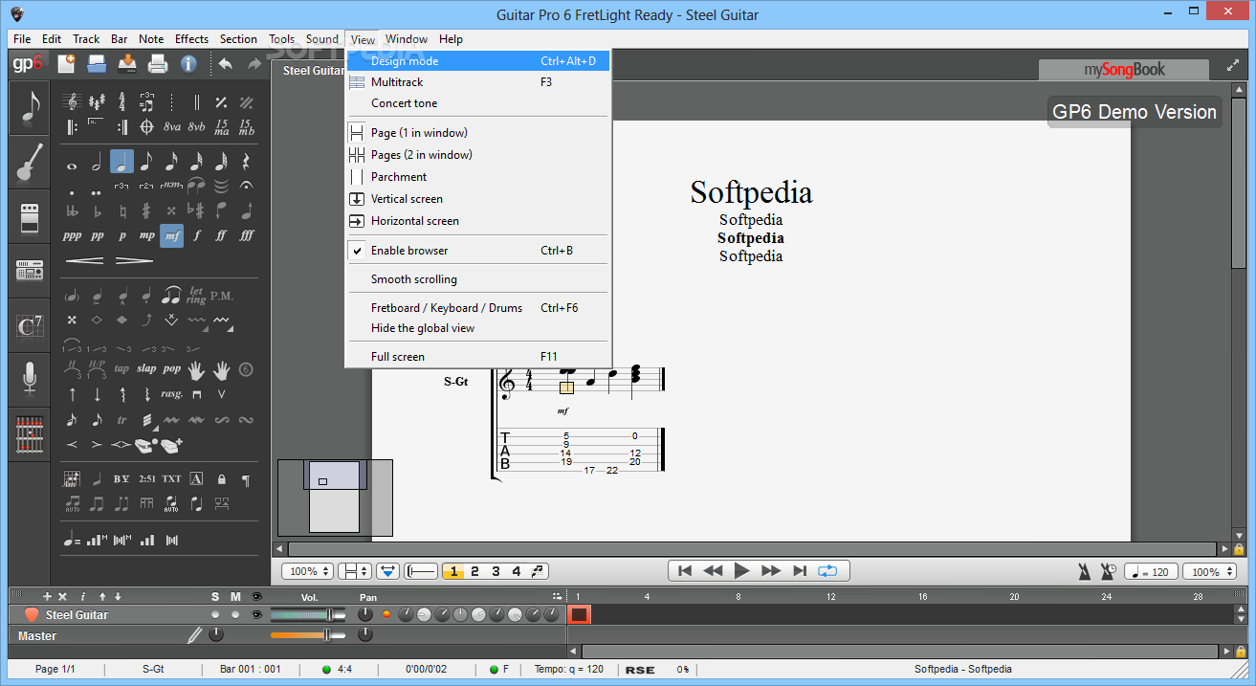This screenshot has height=686, width=1256.
Task: Choose Parchment view option
Action: click(x=477, y=177)
